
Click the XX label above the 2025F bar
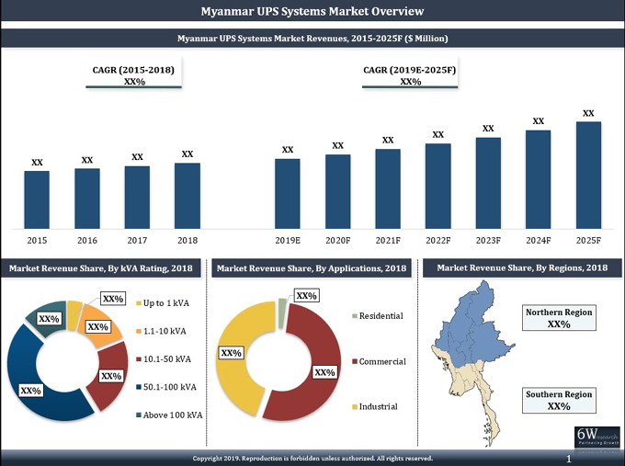(x=588, y=113)
